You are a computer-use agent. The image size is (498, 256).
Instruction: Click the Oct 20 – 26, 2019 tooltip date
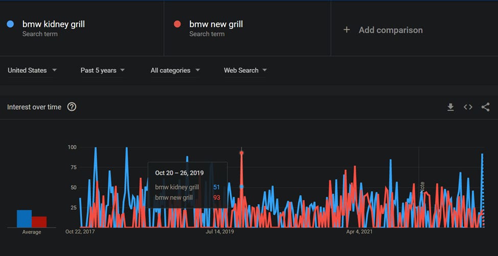(x=179, y=173)
